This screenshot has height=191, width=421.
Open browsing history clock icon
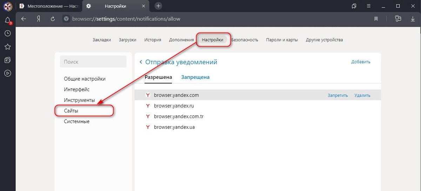coord(8,33)
